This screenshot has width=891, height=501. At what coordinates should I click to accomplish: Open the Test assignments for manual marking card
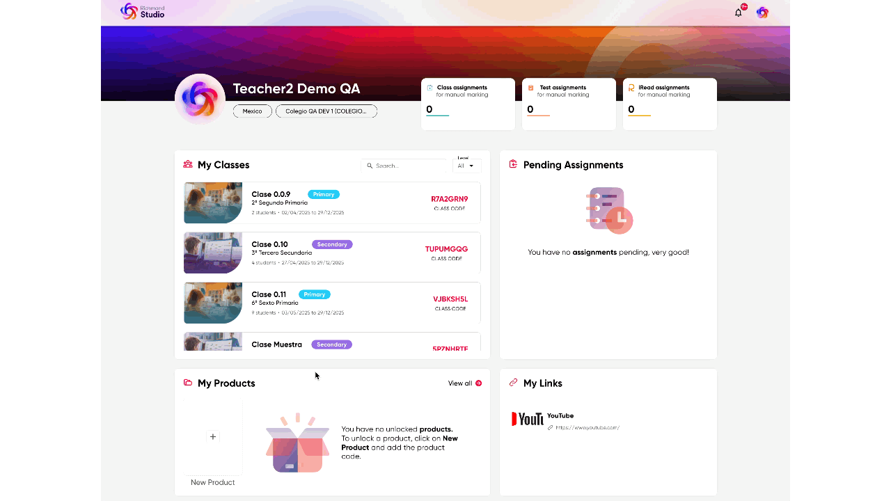tap(569, 104)
